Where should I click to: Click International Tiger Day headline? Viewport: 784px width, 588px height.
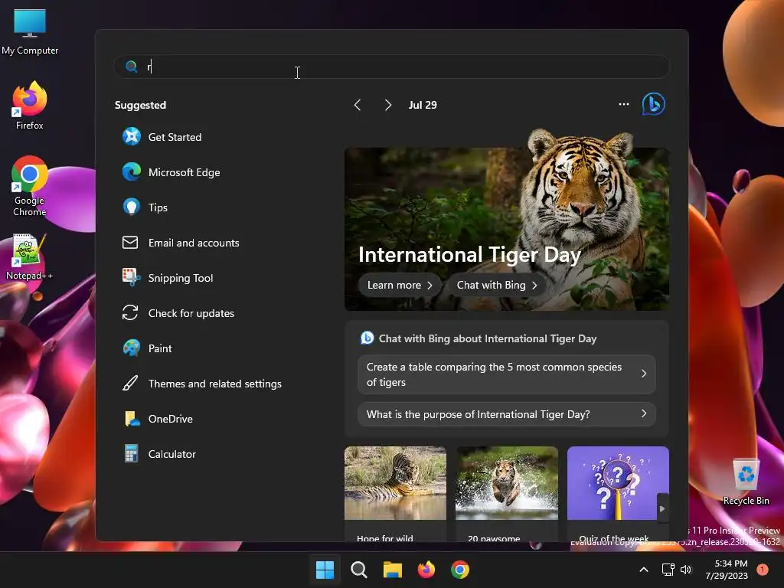469,254
